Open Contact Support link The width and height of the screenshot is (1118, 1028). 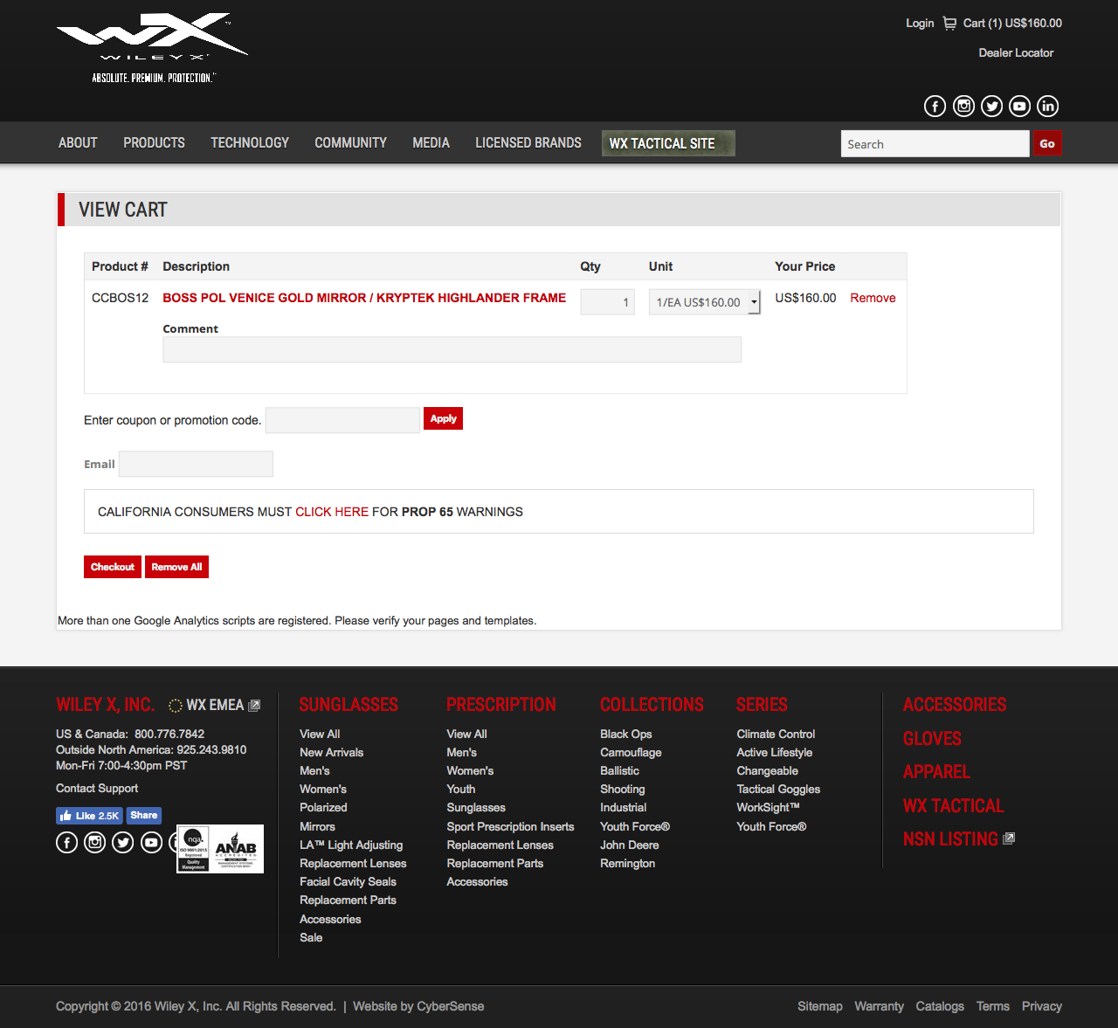(97, 789)
